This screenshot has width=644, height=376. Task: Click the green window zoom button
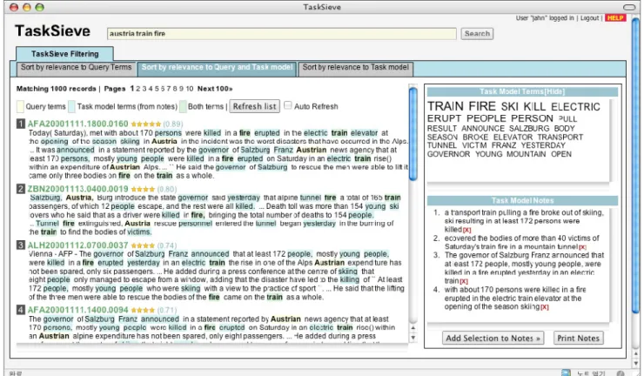point(39,7)
